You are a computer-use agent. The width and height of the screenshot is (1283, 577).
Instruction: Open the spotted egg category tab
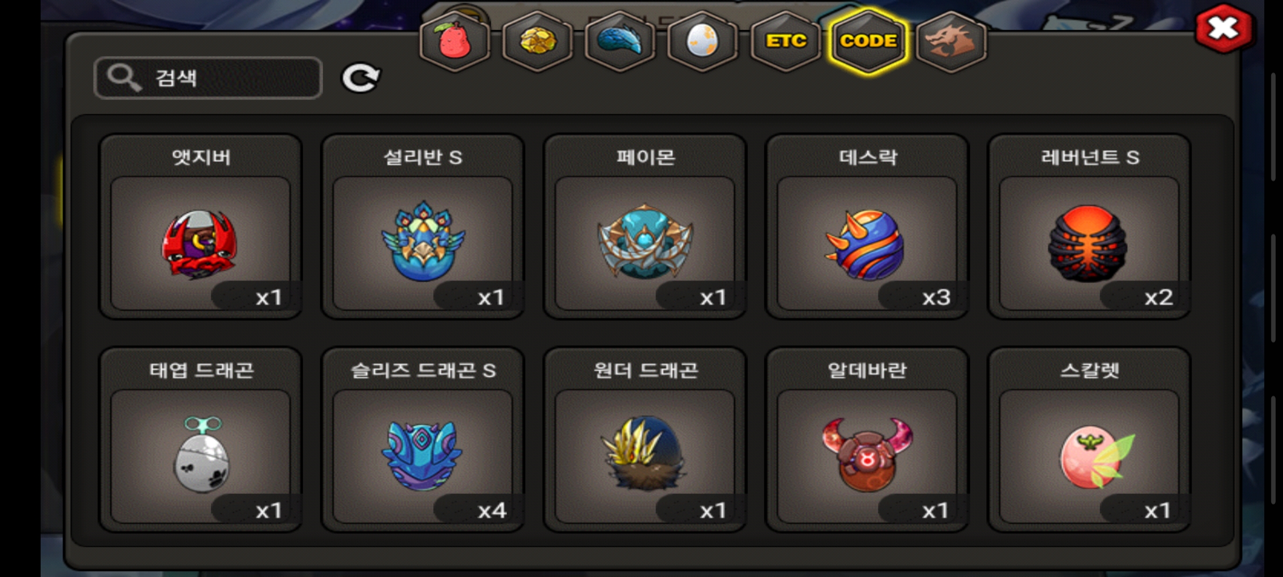click(702, 41)
